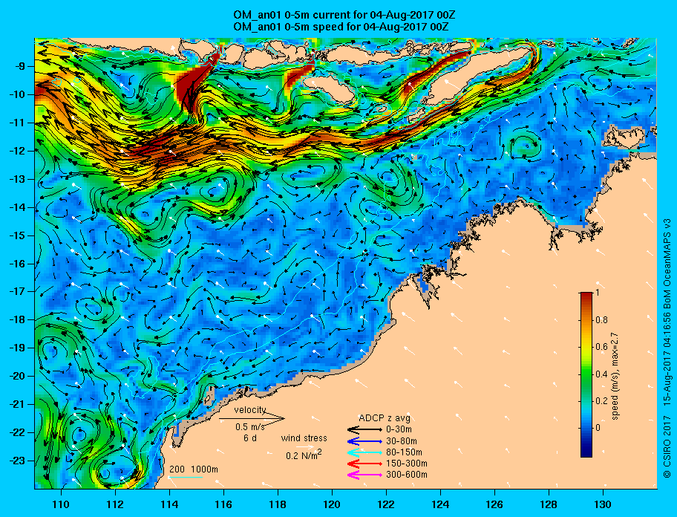Click the latitude axis label '-23'
Image resolution: width=677 pixels, height=517 pixels.
tap(18, 461)
